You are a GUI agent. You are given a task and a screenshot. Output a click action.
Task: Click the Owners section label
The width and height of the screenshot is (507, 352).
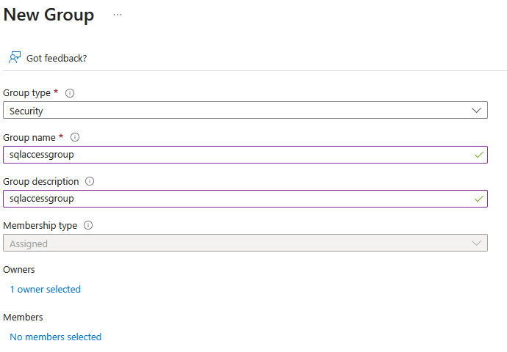point(19,270)
